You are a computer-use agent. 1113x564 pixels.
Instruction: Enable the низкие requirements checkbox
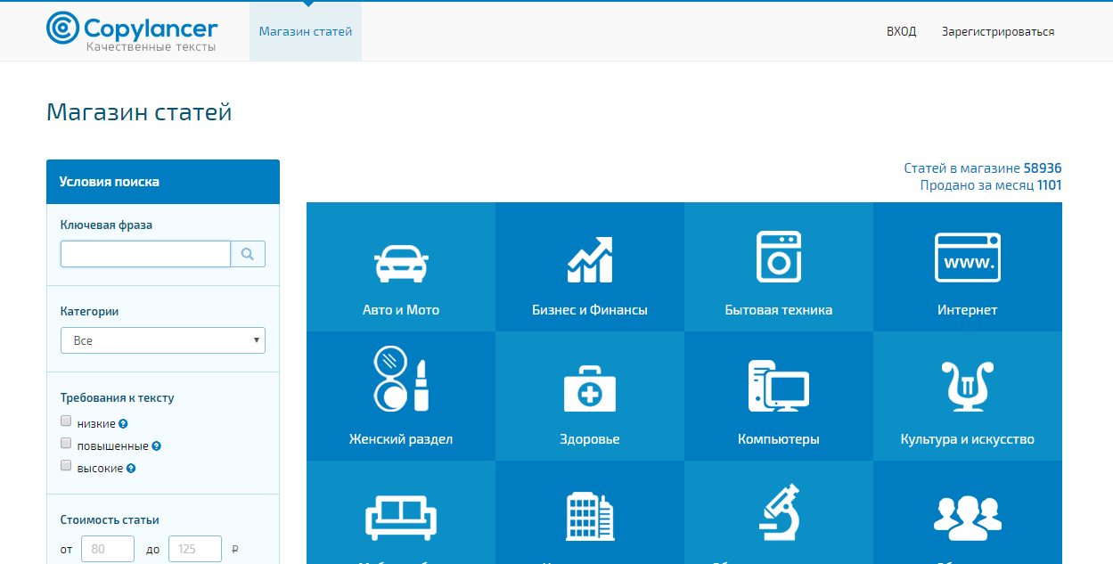click(x=66, y=421)
